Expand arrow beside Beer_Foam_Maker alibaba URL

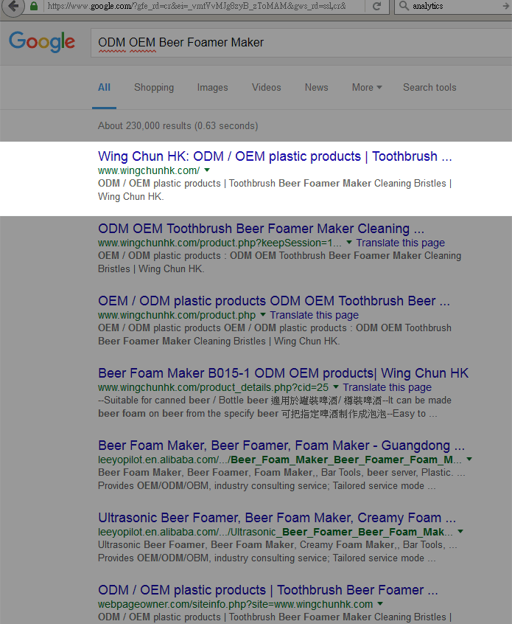469,460
